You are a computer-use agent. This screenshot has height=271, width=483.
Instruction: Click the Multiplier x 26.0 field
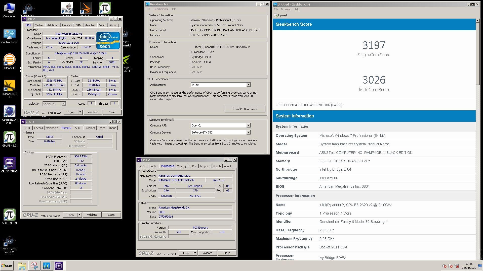54,85
